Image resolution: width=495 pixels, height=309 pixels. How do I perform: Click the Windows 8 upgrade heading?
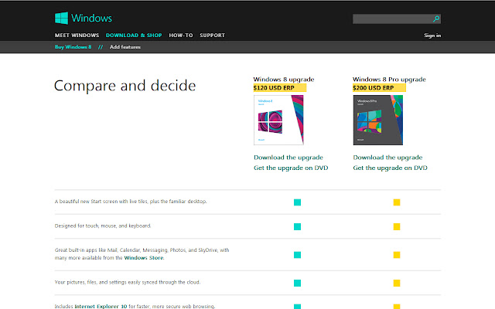coord(284,79)
